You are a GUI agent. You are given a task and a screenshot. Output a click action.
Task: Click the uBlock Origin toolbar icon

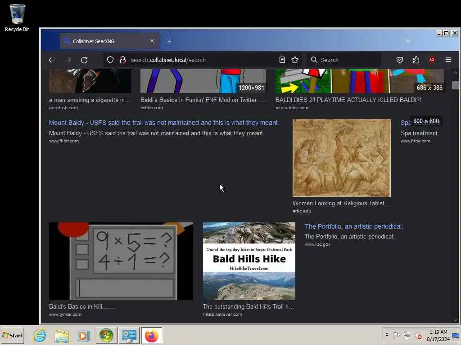click(x=432, y=60)
